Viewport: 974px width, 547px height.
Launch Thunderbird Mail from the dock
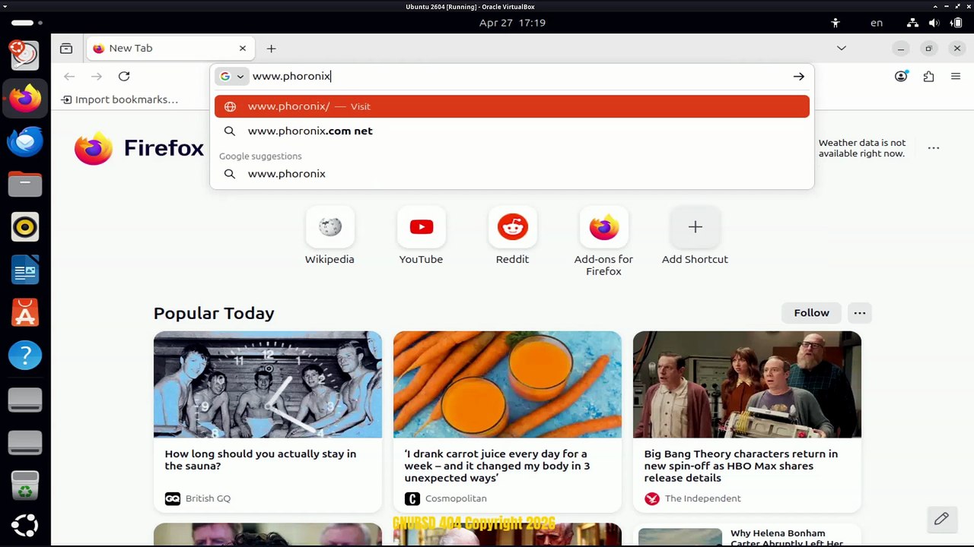point(25,141)
